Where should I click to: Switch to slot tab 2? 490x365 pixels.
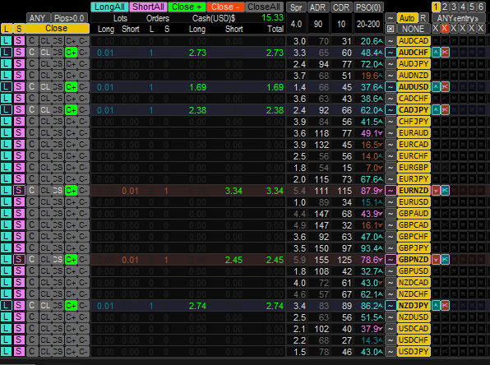(445, 7)
